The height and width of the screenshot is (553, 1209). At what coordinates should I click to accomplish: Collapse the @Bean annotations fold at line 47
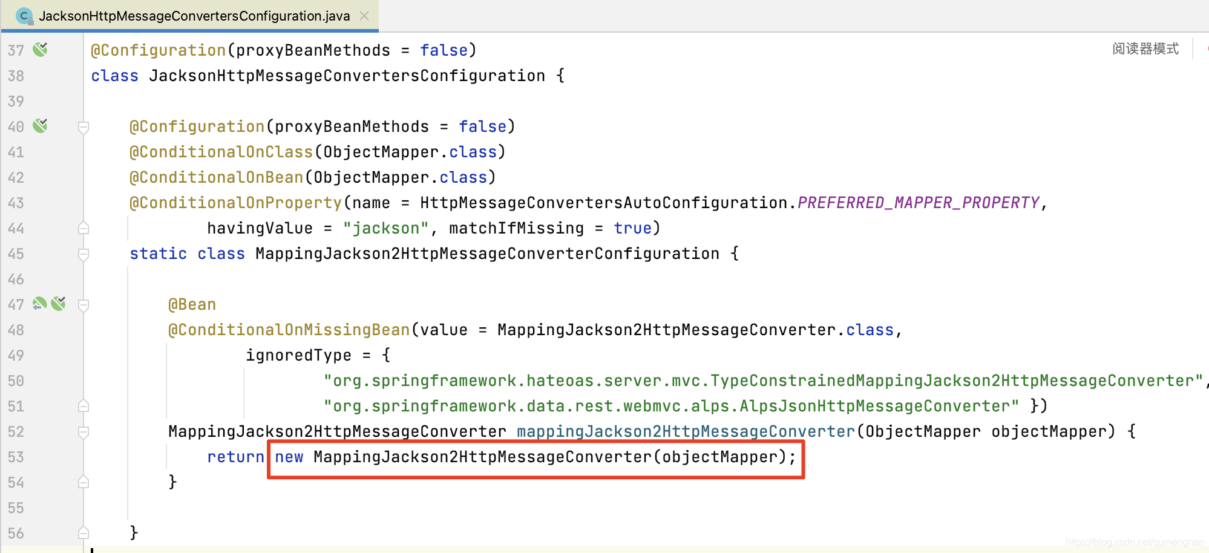click(x=84, y=305)
